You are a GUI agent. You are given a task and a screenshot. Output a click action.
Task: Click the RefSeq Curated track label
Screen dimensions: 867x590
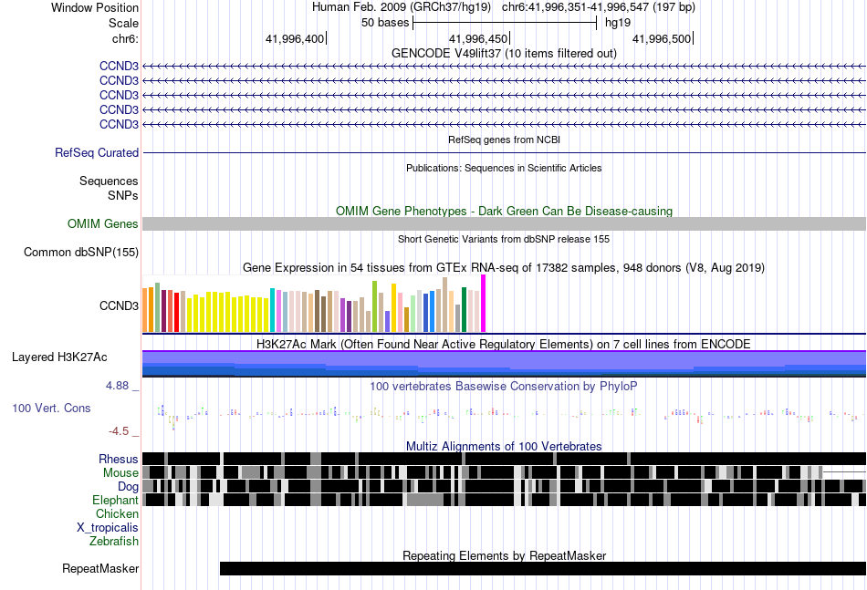(97, 152)
